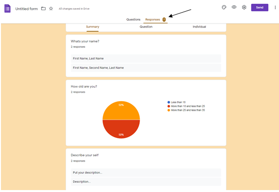The height and width of the screenshot is (192, 279).
Task: Click the Untitled form title field
Action: (27, 9)
